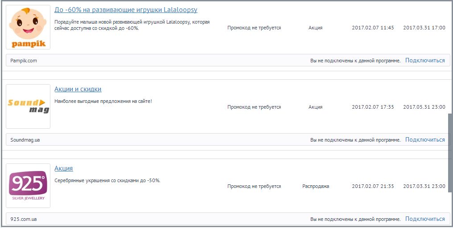Select the Soundmag.ua site name
453x228 pixels.
click(25, 140)
